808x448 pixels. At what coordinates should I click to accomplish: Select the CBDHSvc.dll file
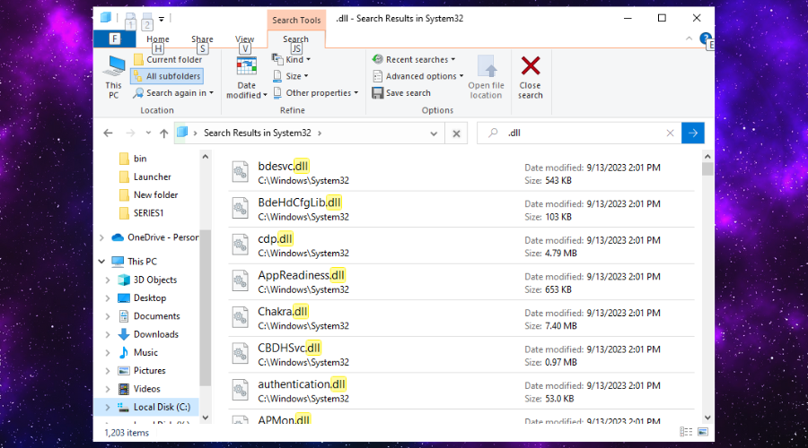(x=461, y=355)
